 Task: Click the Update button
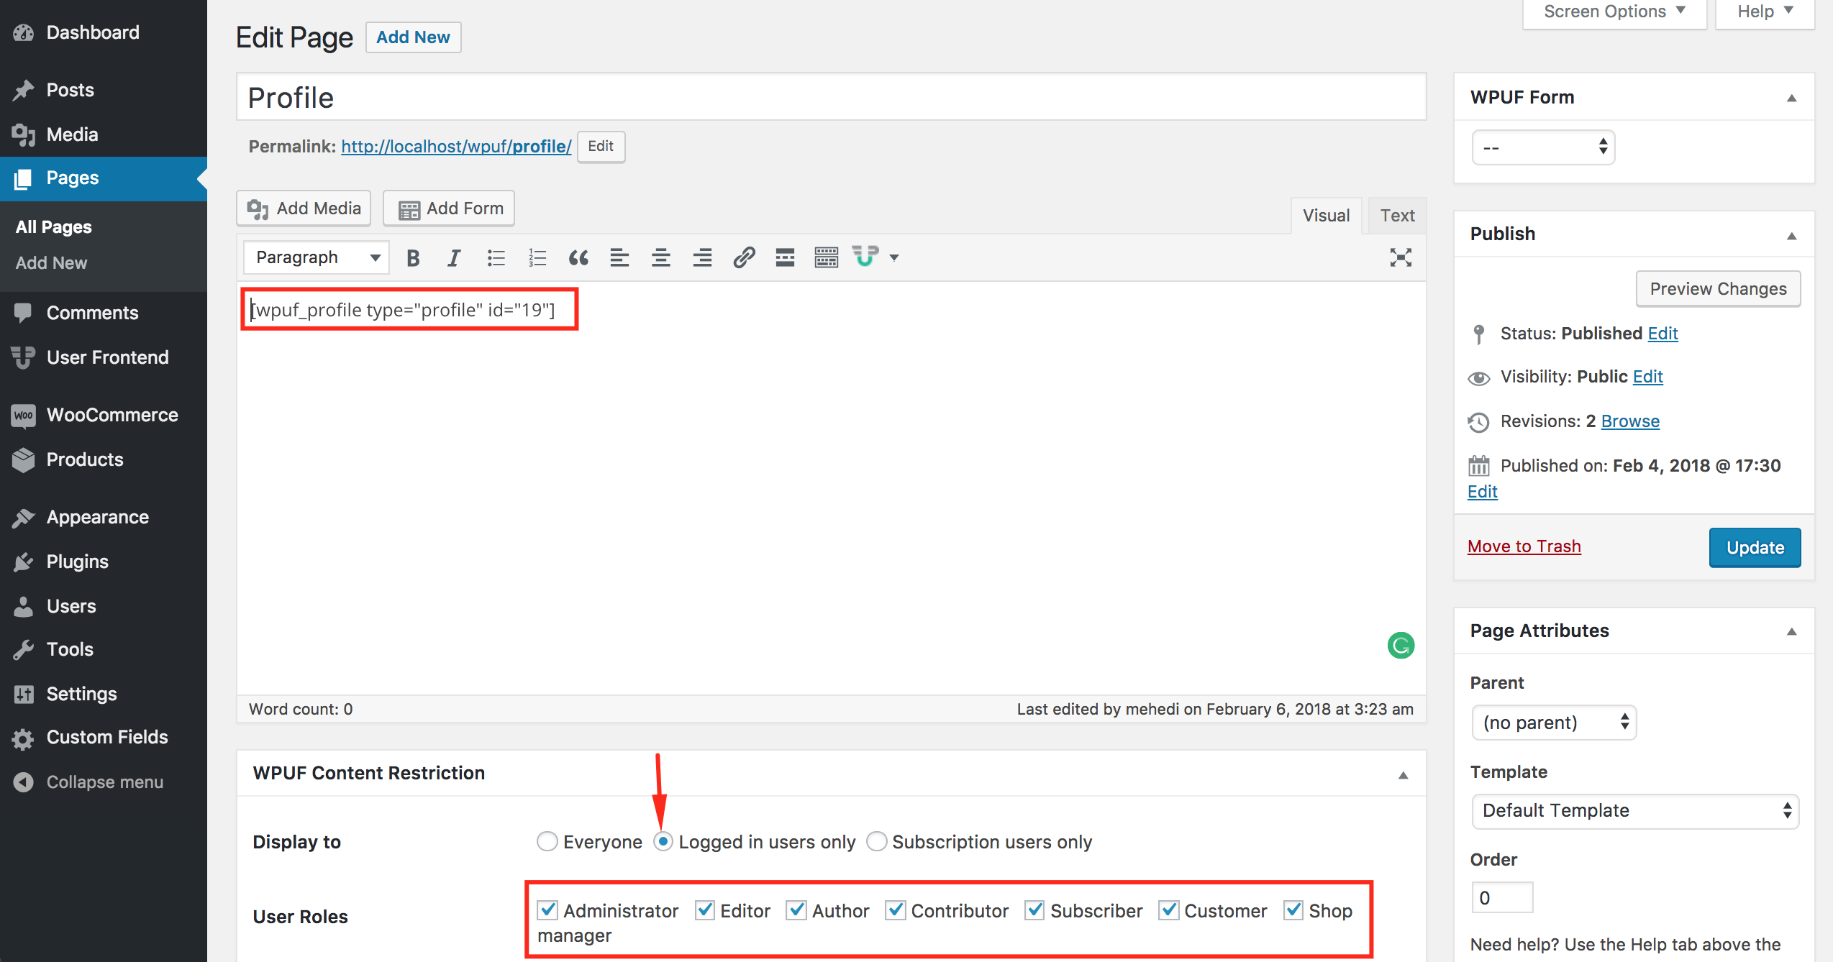(x=1754, y=548)
